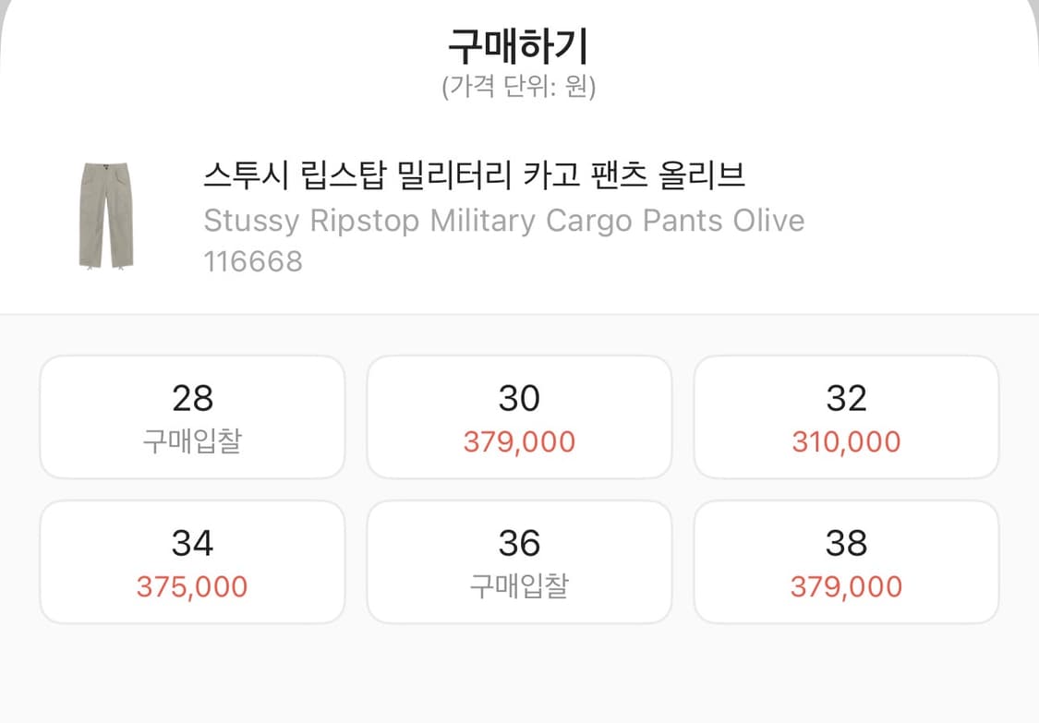Click the 379,000 price under size 30
Image resolution: width=1039 pixels, height=723 pixels.
[519, 440]
